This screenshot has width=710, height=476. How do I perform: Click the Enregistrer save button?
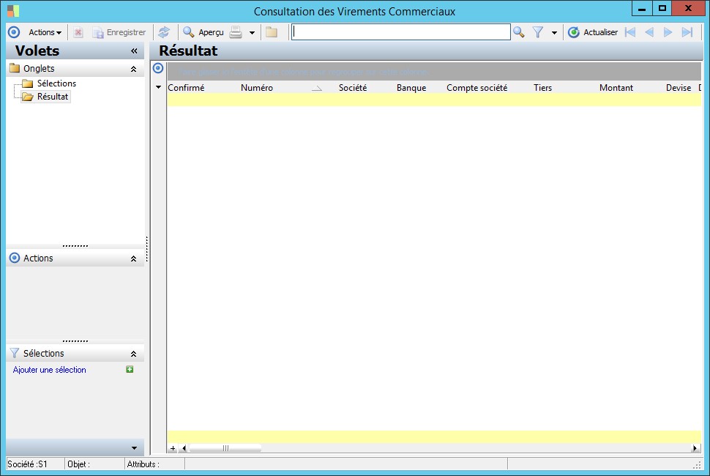(x=119, y=32)
